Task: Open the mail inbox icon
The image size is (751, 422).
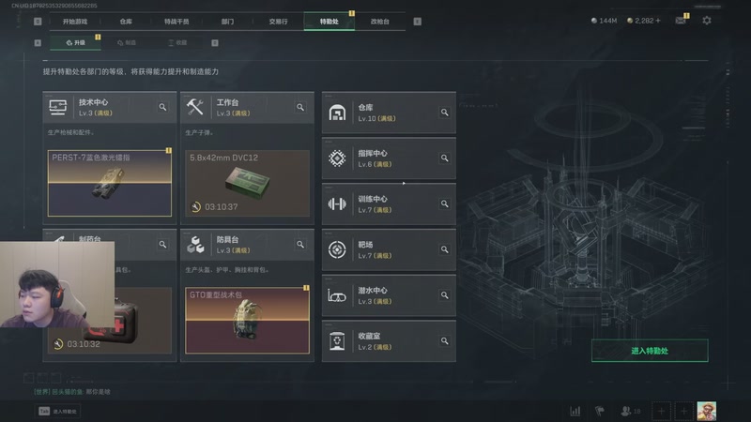Action: tap(680, 21)
